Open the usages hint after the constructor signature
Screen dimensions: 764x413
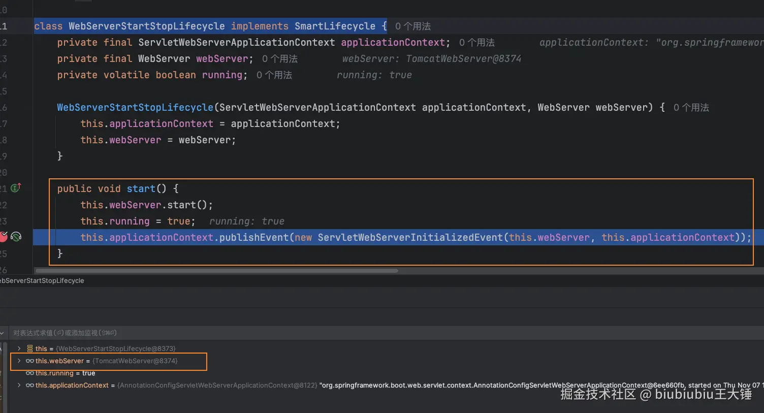[x=691, y=108]
